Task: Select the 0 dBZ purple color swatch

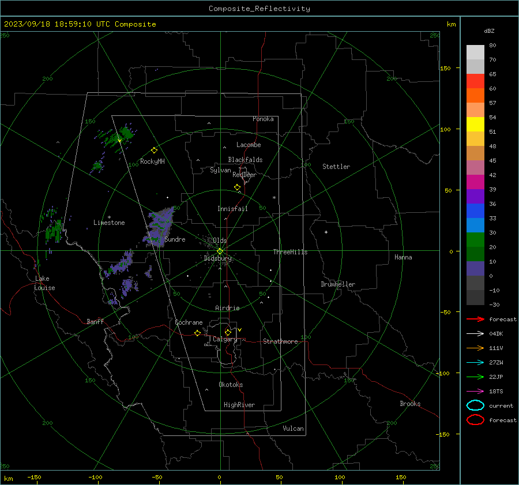Action: click(x=475, y=268)
